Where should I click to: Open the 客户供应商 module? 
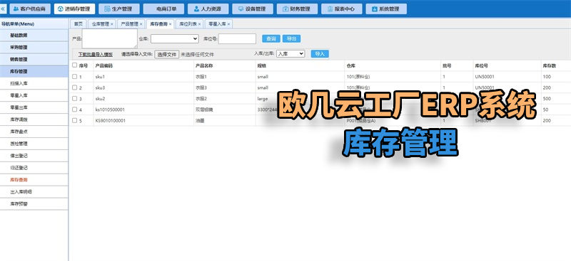pyautogui.click(x=30, y=9)
